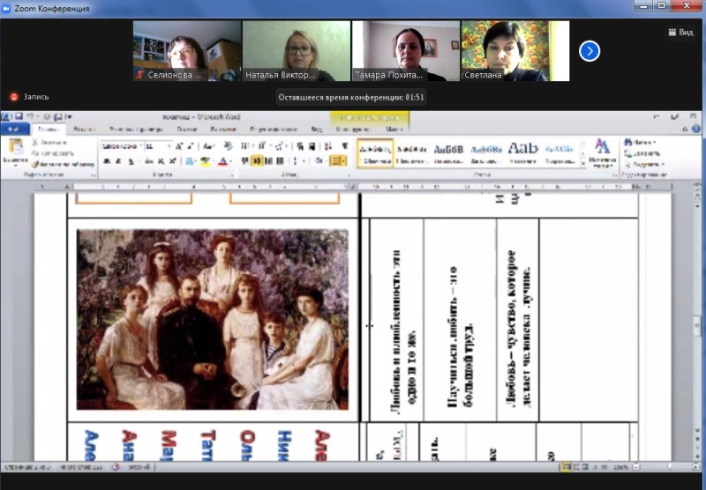
Task: Click the Sort A-Z icon
Action: tap(328, 146)
